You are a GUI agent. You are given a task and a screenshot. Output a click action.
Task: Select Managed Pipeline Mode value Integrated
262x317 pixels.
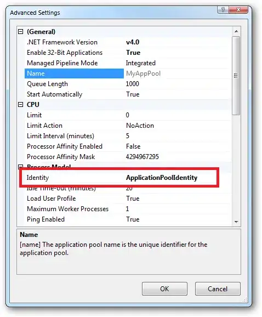pos(141,63)
